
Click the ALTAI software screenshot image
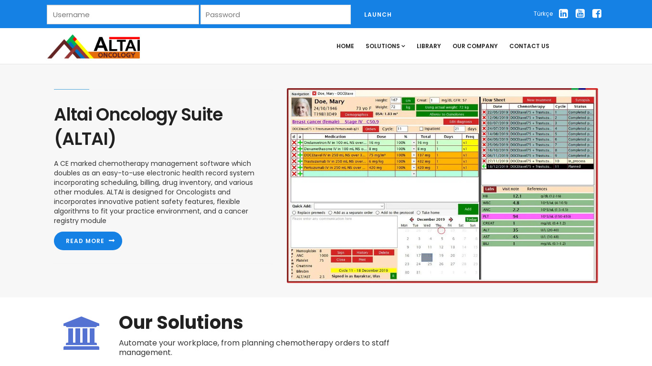442,185
